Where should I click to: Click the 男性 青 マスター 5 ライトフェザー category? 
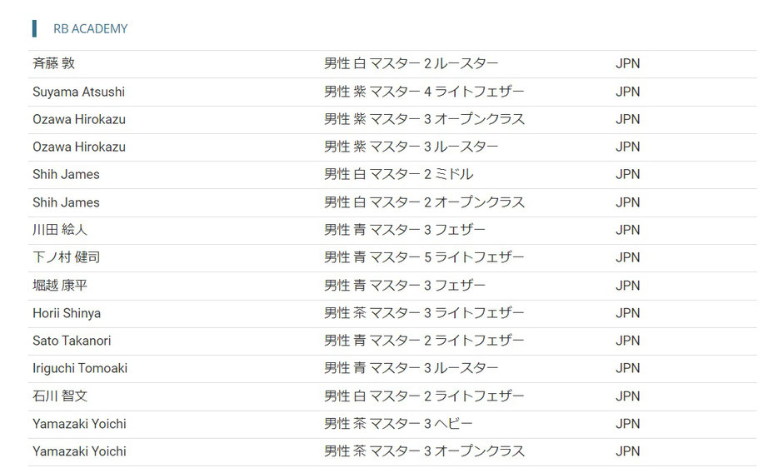425,257
